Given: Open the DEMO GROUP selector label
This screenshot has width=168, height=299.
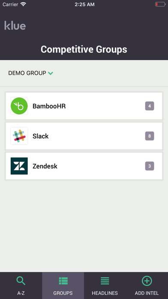Looking at the screenshot, I should click(x=27, y=73).
